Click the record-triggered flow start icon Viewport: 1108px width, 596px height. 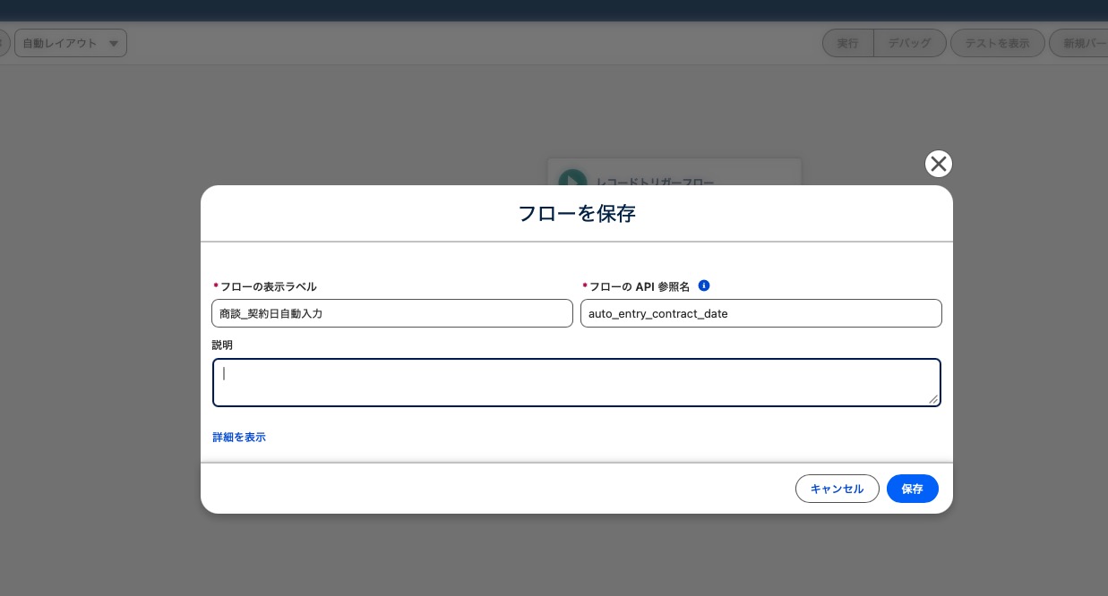tap(572, 179)
